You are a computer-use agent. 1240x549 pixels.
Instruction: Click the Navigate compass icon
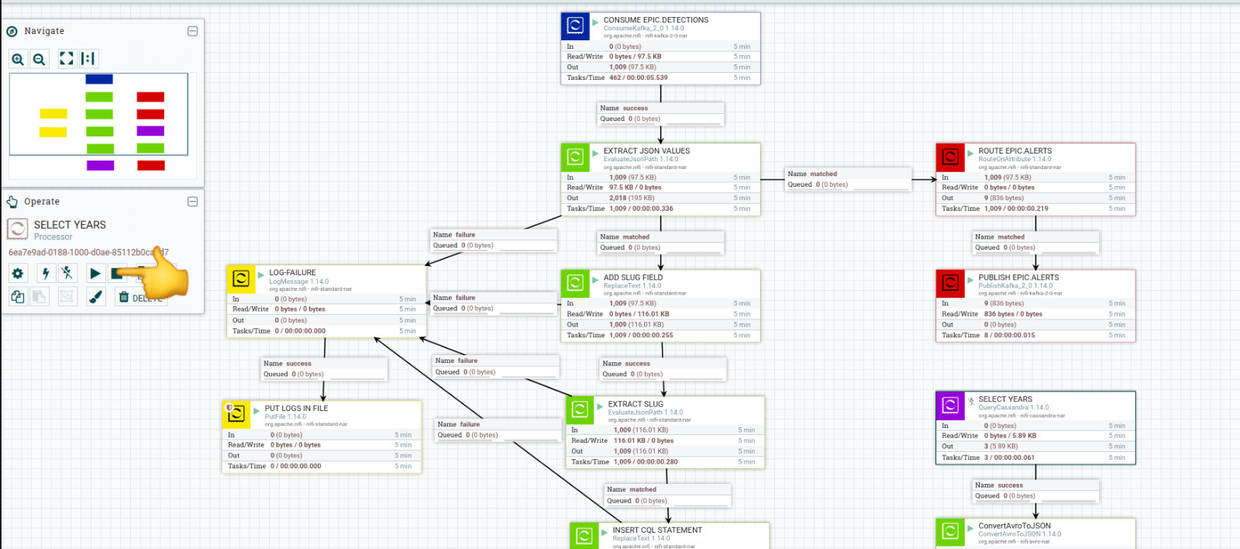[12, 31]
